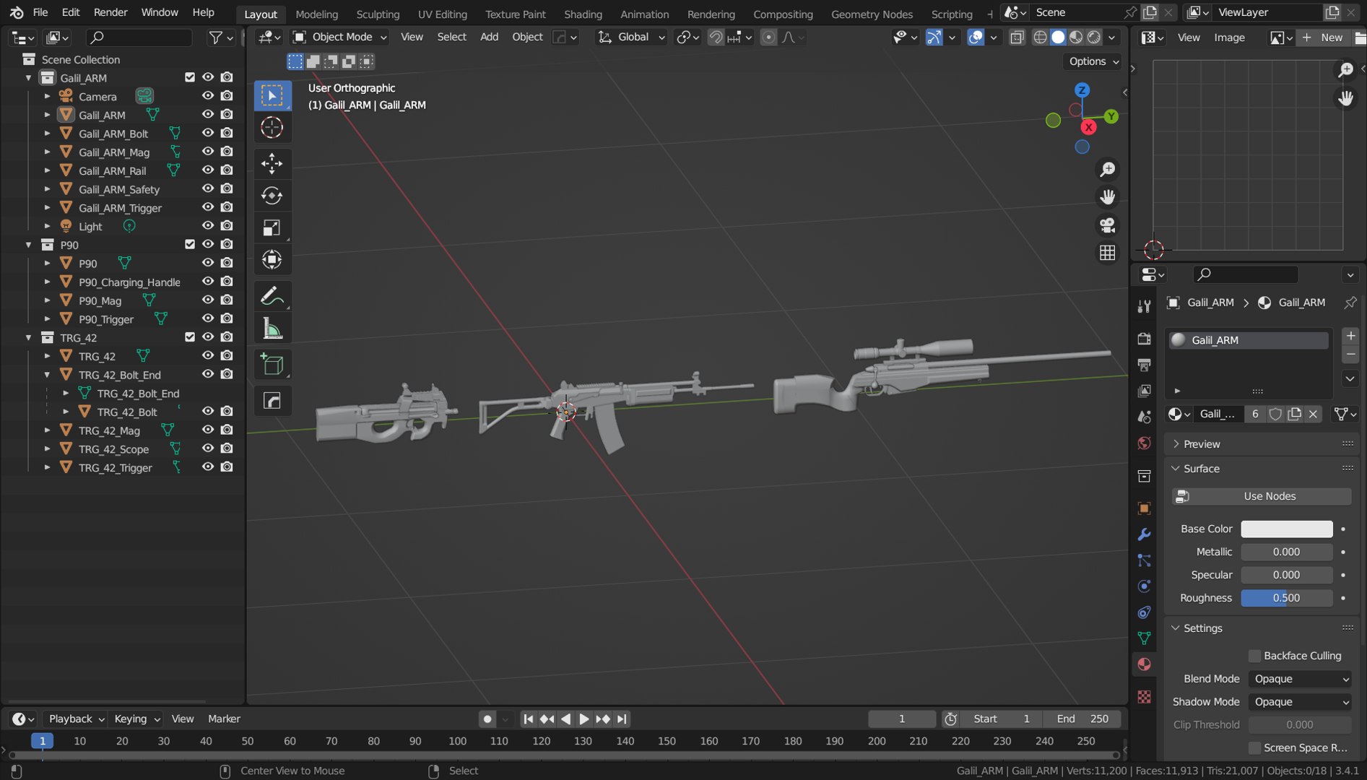The height and width of the screenshot is (780, 1367).
Task: Open the File menu
Action: 40,12
